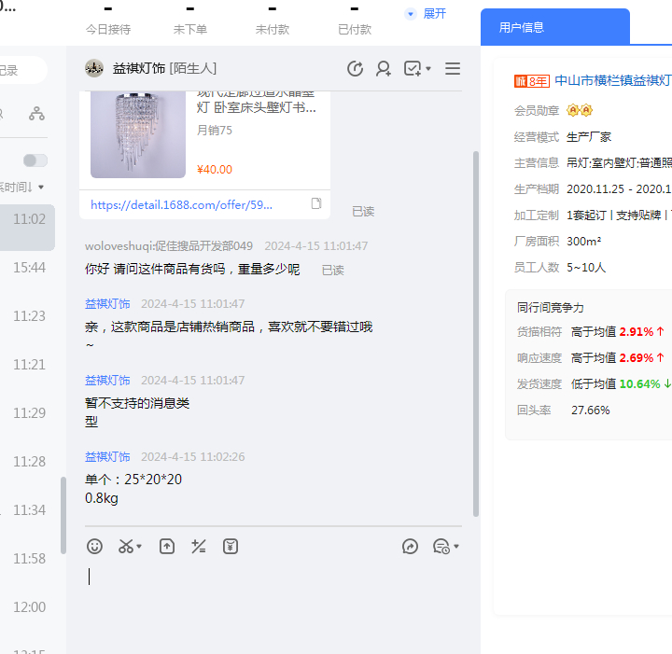Screen dimensions: 672x654
Task: Click the refresh history icon in chat header
Action: 355,68
